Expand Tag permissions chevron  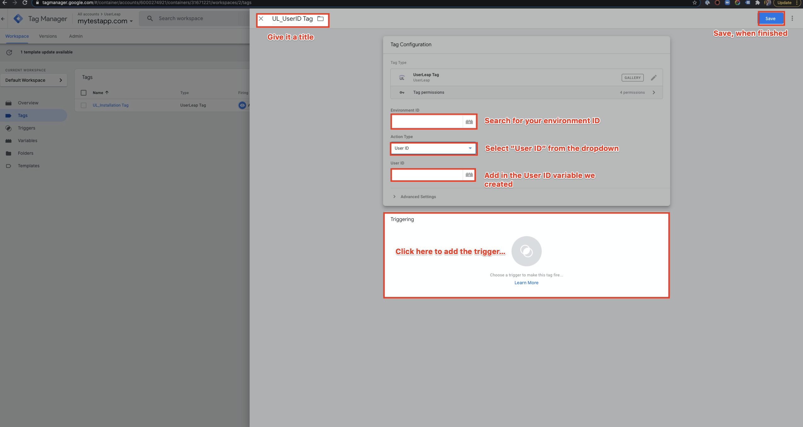(654, 92)
